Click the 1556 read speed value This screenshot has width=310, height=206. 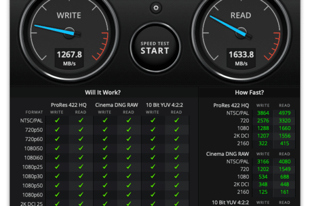(x=285, y=136)
